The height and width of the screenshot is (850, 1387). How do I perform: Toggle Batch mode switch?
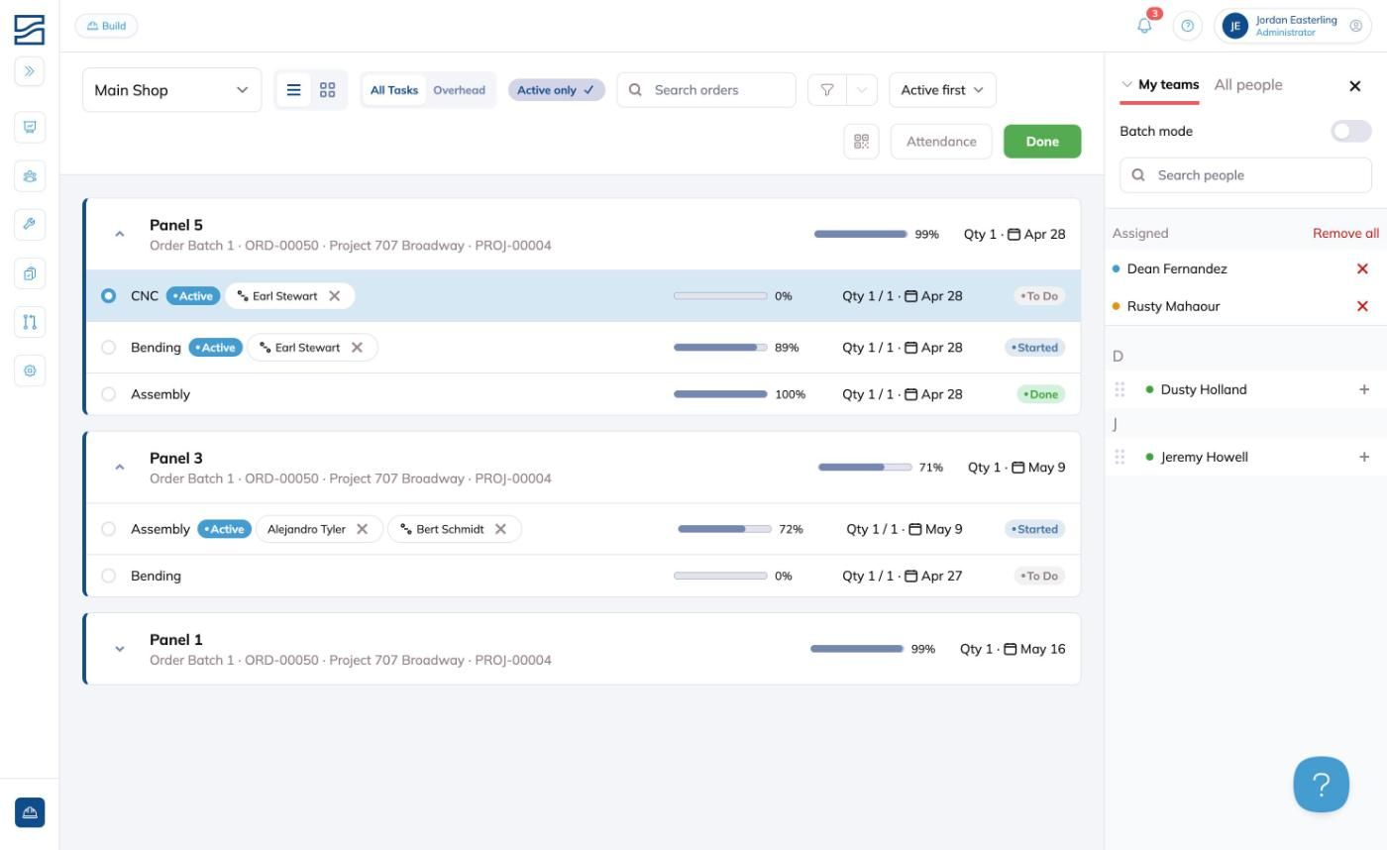coord(1351,131)
